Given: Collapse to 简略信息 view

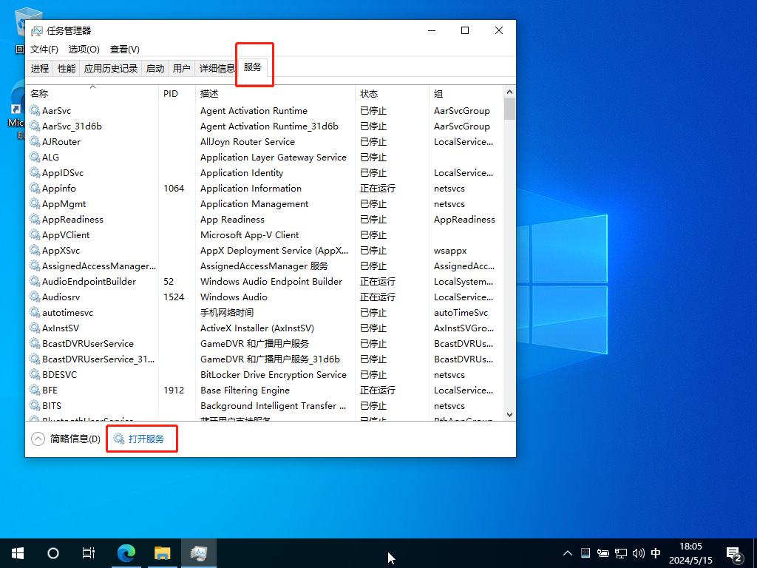Looking at the screenshot, I should pyautogui.click(x=67, y=439).
